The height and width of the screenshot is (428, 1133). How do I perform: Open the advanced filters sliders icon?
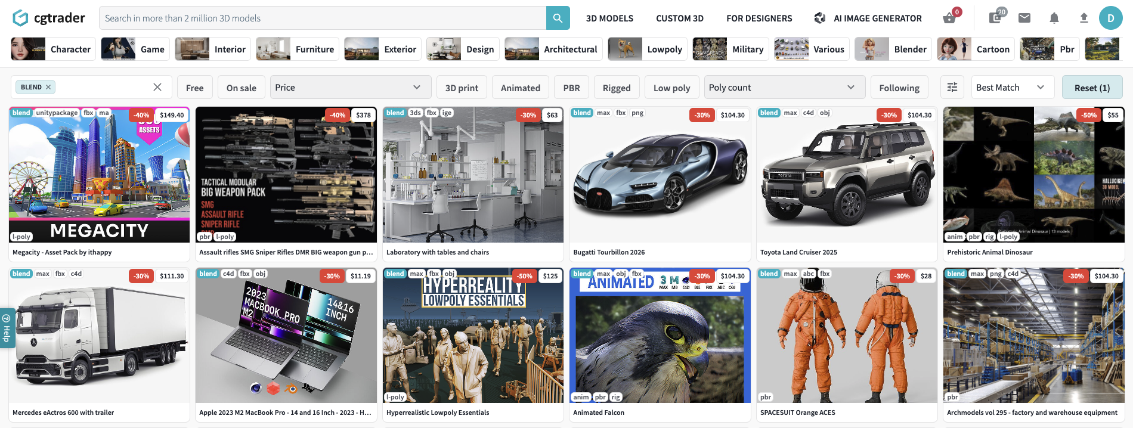[x=952, y=87]
